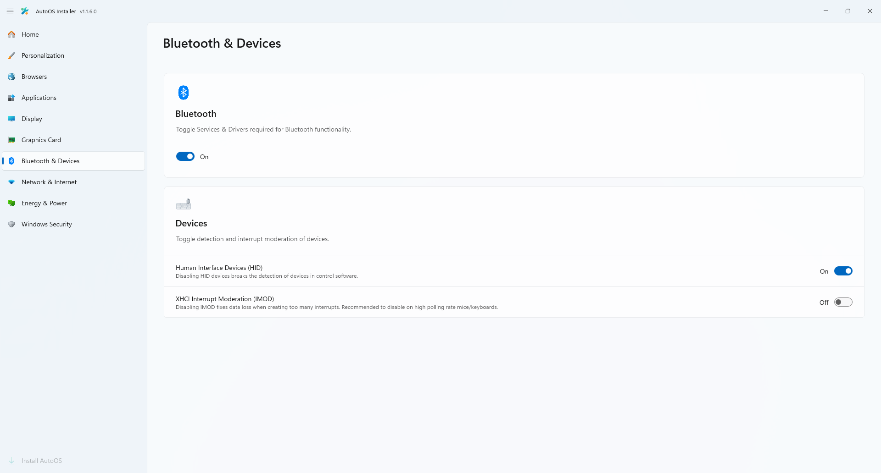
Task: Click the Home house icon
Action: (x=11, y=34)
